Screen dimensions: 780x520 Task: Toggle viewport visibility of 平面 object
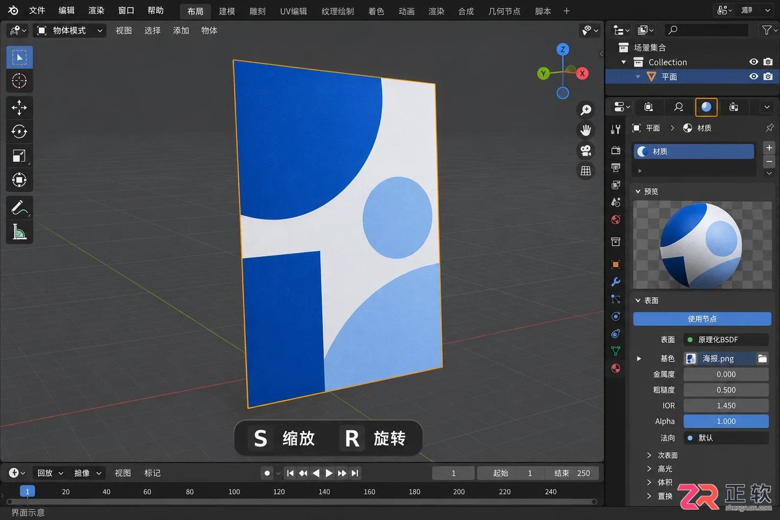point(753,76)
